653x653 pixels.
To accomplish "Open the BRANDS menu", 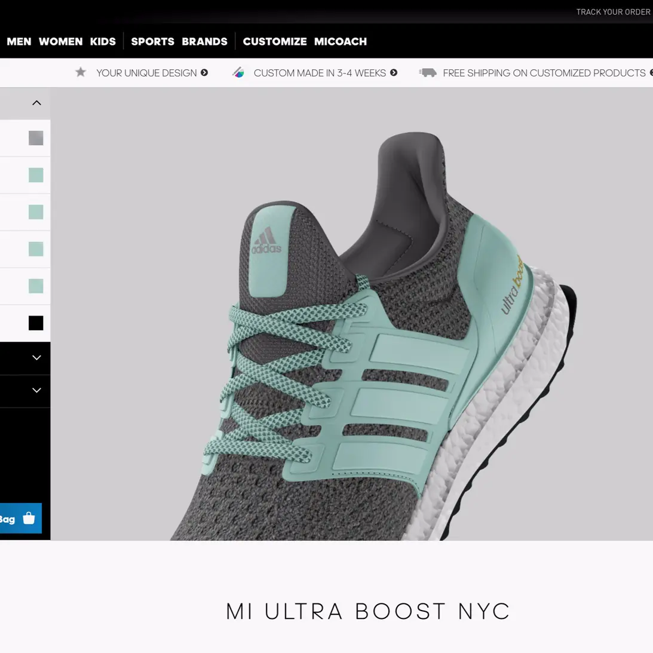I will tap(204, 42).
